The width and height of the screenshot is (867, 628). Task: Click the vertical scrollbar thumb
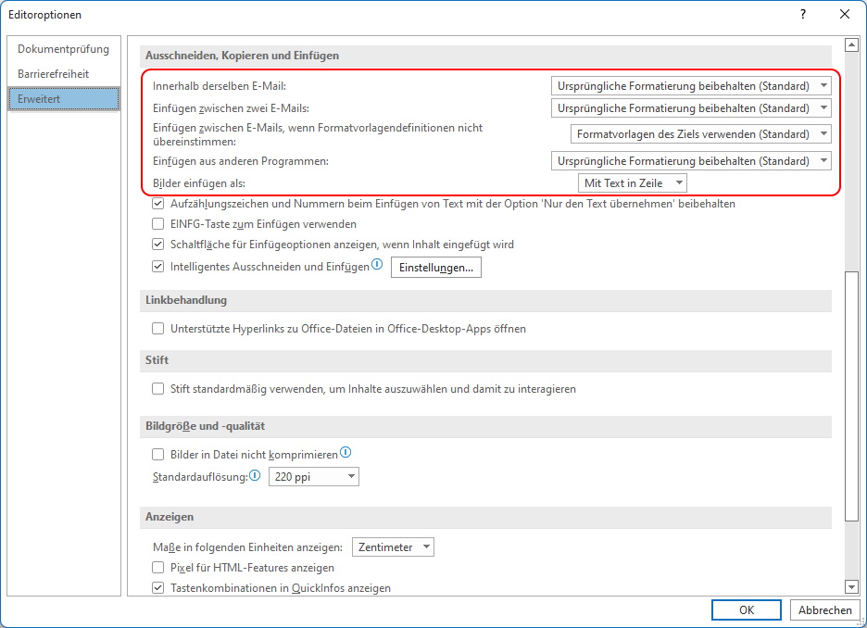point(851,396)
